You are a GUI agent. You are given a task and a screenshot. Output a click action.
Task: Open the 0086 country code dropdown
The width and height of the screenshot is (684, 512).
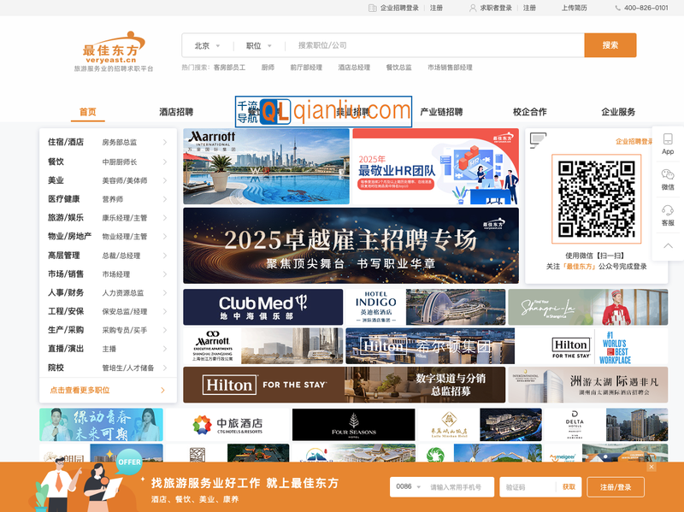click(405, 486)
